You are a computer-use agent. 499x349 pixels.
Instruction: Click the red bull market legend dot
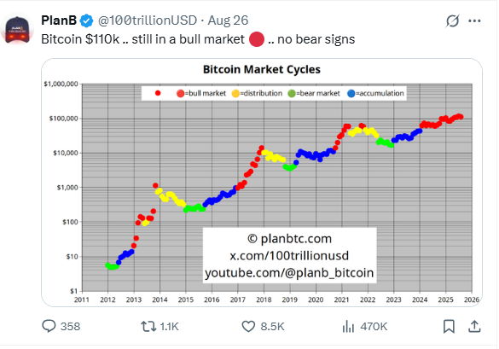click(181, 93)
